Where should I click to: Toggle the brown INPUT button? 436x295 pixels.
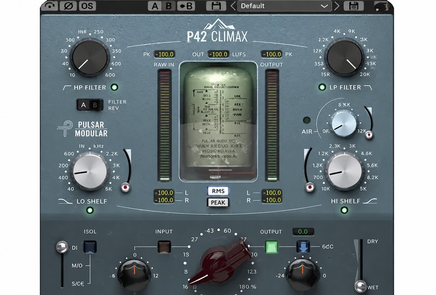pos(165,247)
